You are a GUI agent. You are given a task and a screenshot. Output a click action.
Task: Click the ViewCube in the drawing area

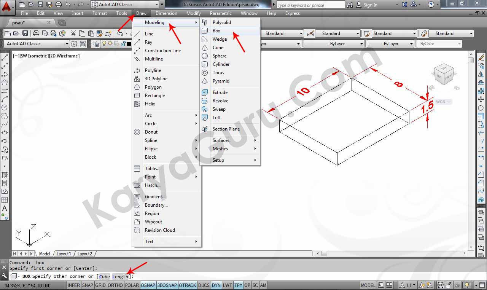(444, 74)
